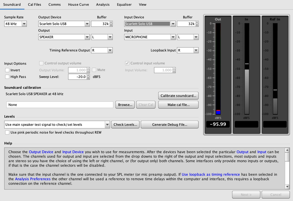
Task: Click the Output Volume field
Action: point(77,70)
